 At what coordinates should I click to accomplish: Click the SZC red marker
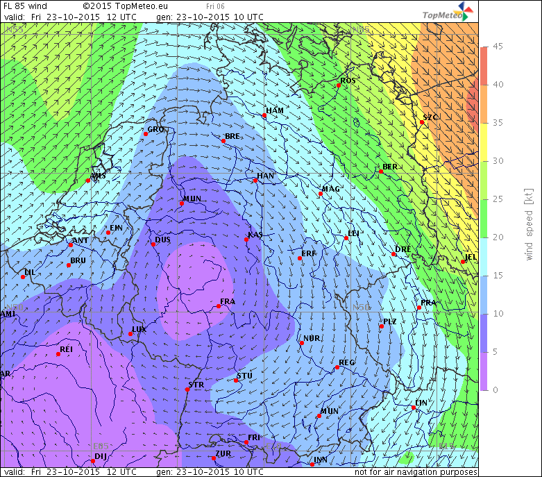tap(422, 123)
